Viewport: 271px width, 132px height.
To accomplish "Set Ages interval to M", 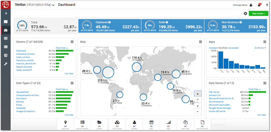I will (x=259, y=48).
